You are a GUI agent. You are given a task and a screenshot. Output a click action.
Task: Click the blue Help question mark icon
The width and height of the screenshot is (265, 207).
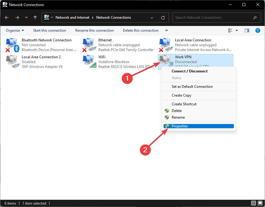[257, 30]
